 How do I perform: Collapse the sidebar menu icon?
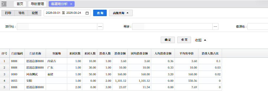[x=4, y=4]
